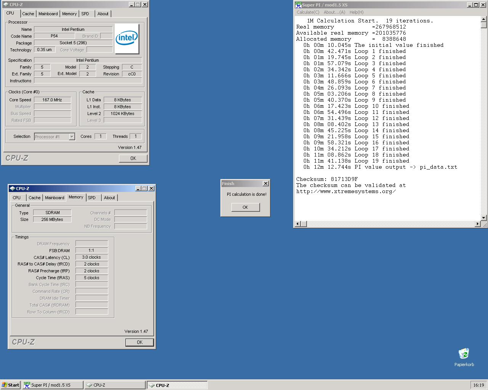This screenshot has height=390, width=488.
Task: Click 'Loop 19 finished' line in Super PI
Action: (x=356, y=161)
